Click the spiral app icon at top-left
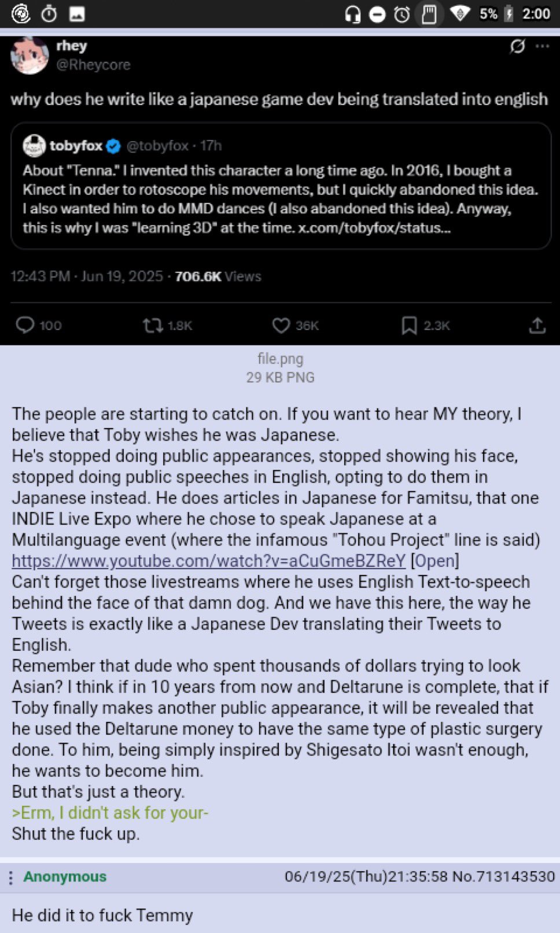Image resolution: width=560 pixels, height=933 pixels. click(20, 13)
